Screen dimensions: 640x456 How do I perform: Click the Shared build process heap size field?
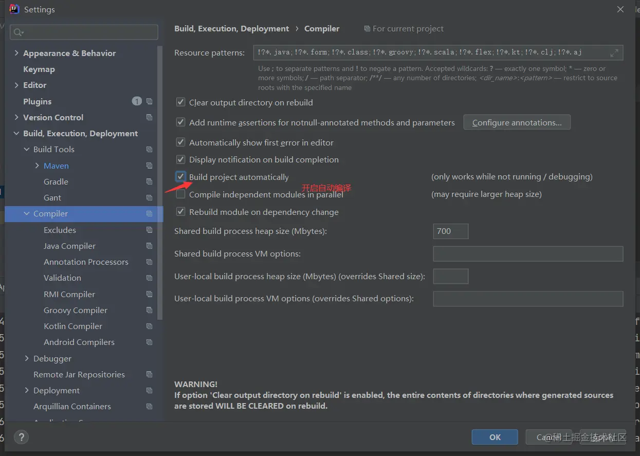(451, 231)
